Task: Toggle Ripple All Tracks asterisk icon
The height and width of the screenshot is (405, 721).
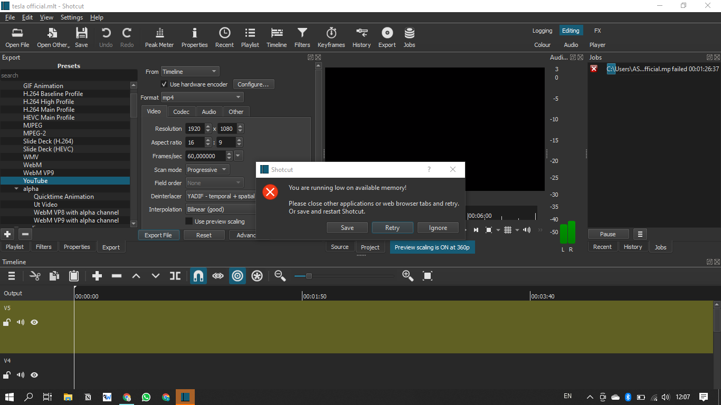Action: click(257, 276)
